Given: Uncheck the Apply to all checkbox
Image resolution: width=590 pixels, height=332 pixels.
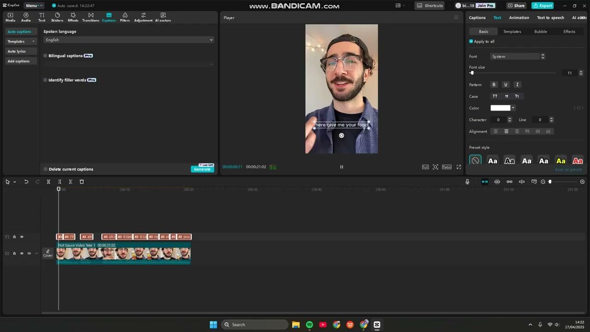Looking at the screenshot, I should [471, 41].
